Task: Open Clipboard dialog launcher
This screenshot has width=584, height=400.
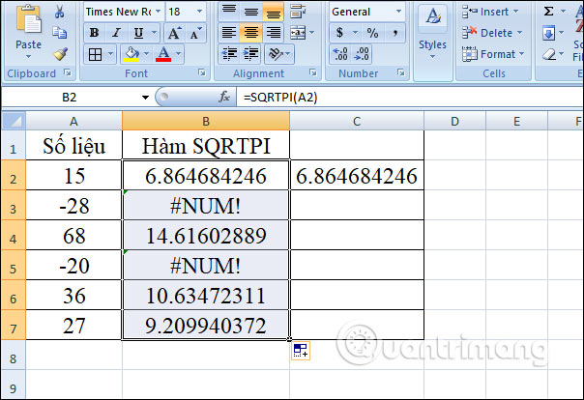Action: click(68, 72)
